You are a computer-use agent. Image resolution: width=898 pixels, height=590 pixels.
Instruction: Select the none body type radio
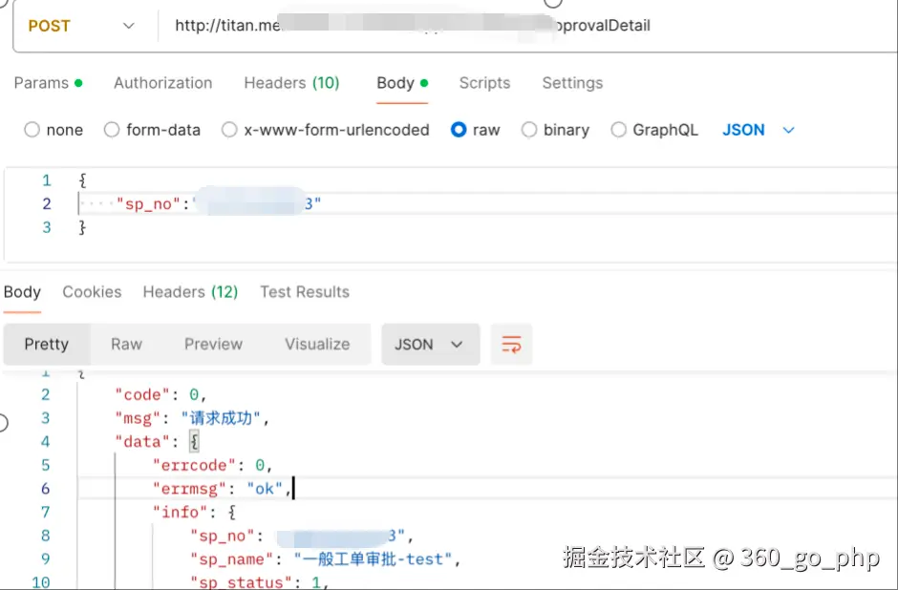[x=32, y=130]
